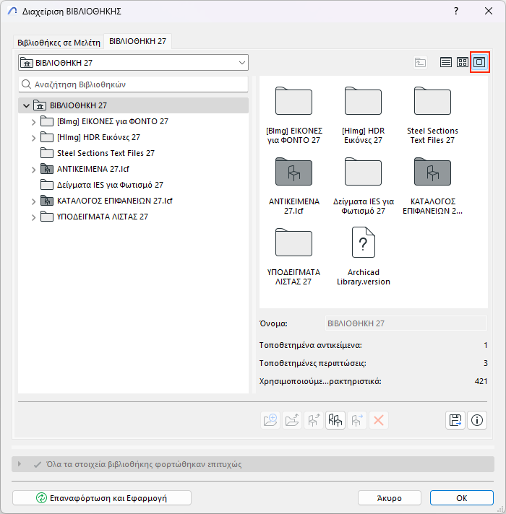The height and width of the screenshot is (514, 506).
Task: Open Βιβλιοθήκες σε Μελέτη tab
Action: [59, 43]
